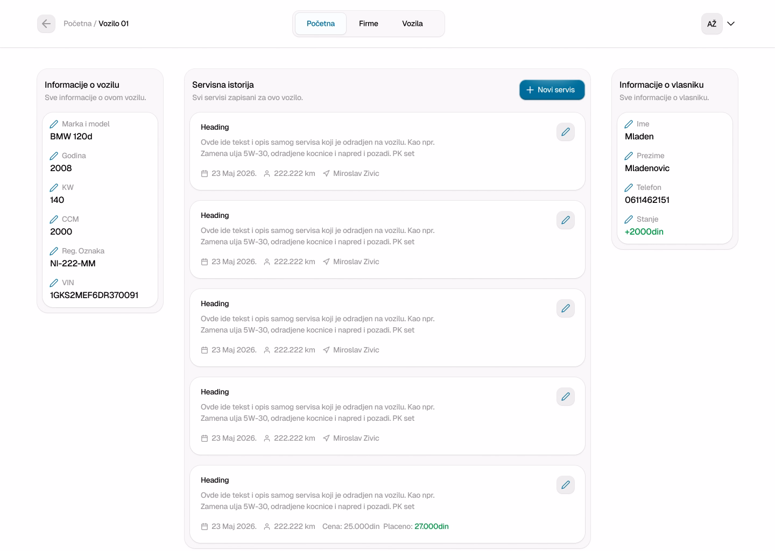Click the Telefon edit pencil icon

tap(629, 188)
